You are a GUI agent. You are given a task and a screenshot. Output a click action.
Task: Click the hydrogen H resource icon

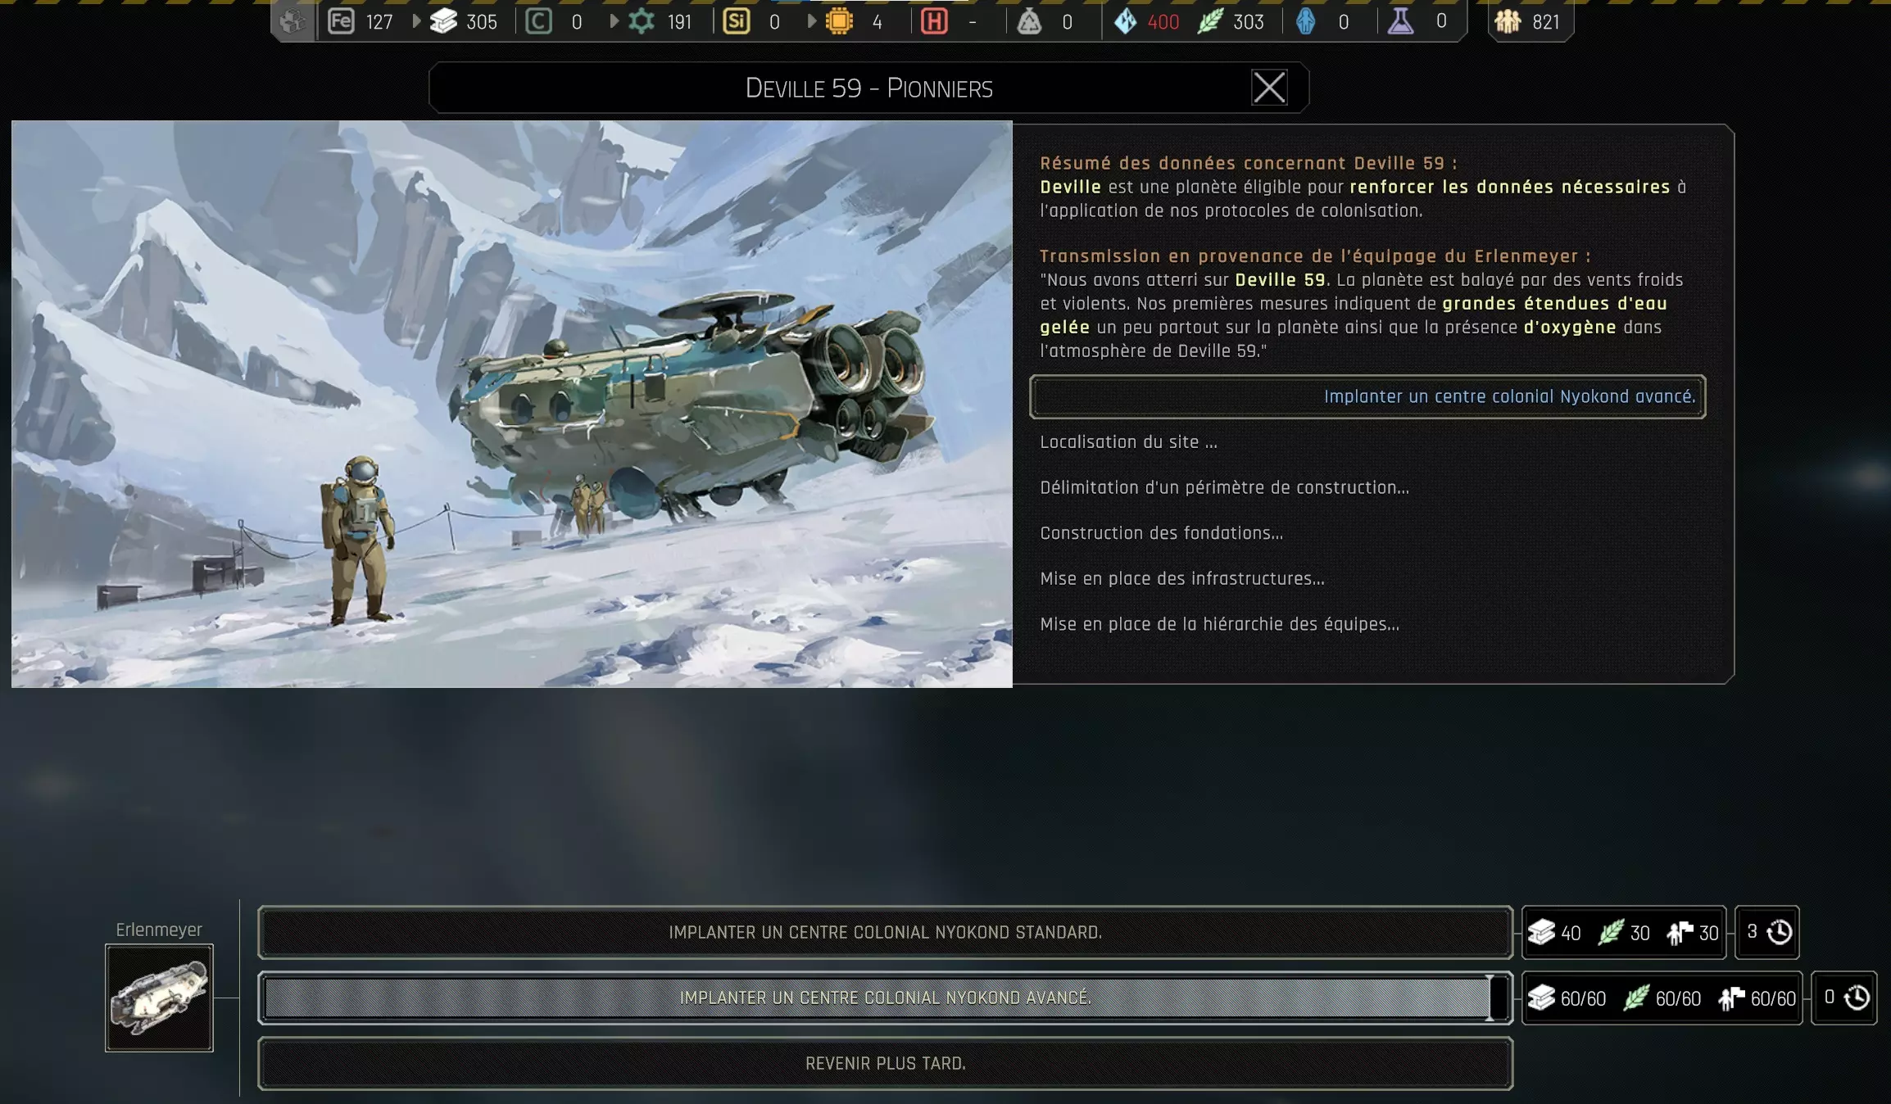(x=934, y=21)
